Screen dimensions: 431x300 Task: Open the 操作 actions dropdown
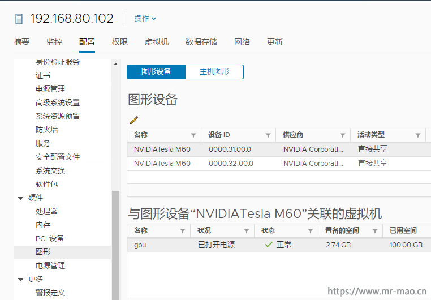click(145, 19)
